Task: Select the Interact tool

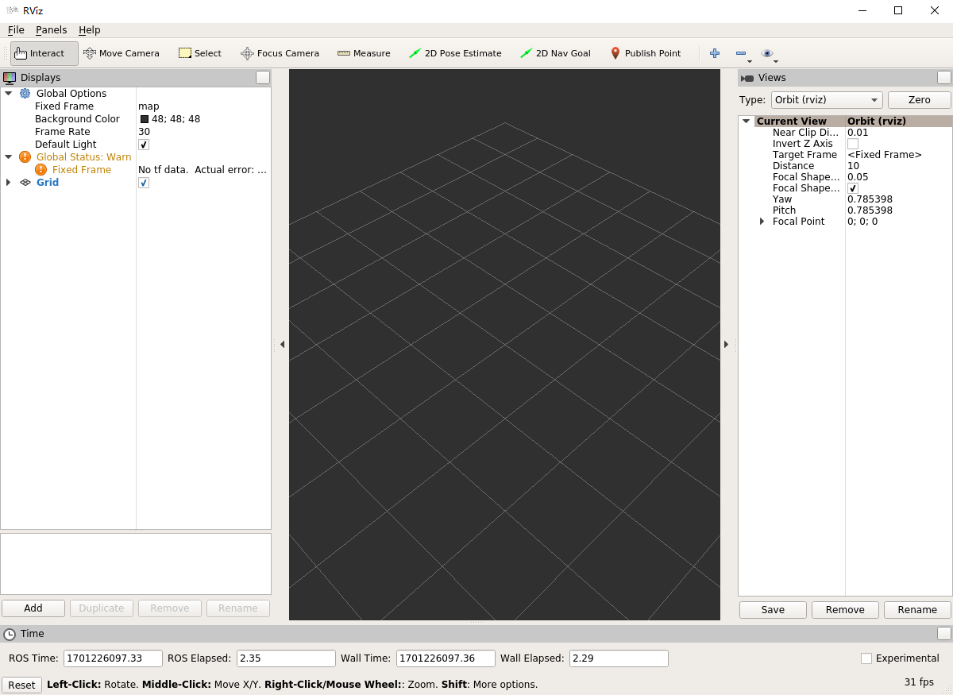Action: click(x=44, y=53)
